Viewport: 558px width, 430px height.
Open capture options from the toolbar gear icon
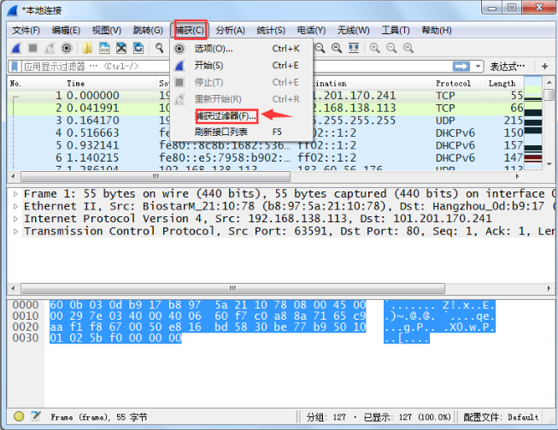click(x=67, y=48)
